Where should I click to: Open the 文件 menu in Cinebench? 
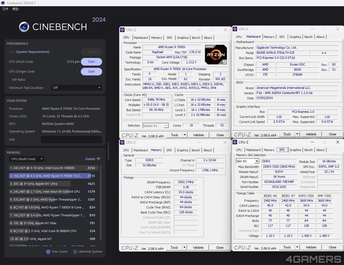click(x=5, y=9)
